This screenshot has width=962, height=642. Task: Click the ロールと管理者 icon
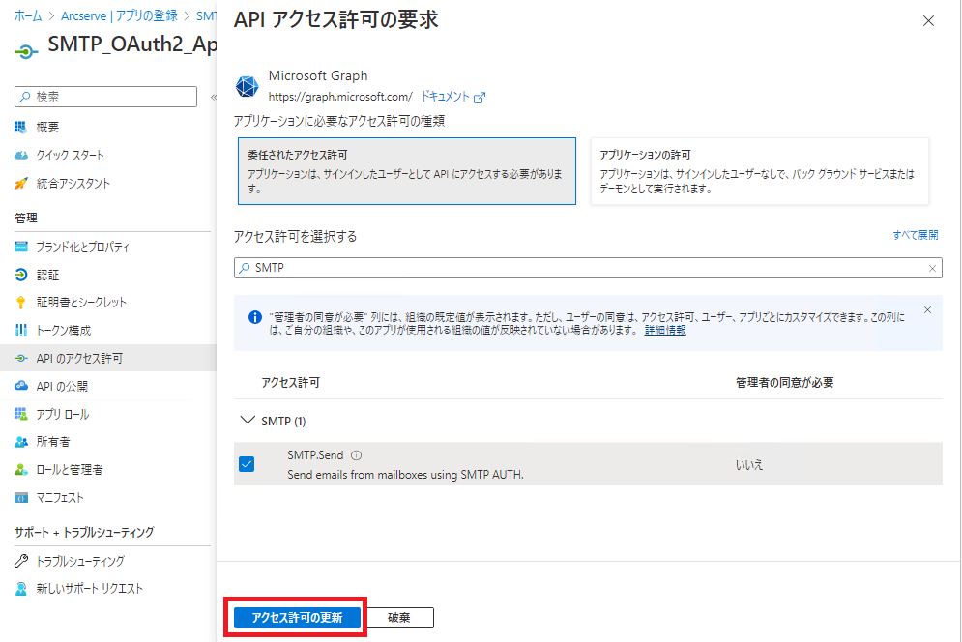click(21, 470)
